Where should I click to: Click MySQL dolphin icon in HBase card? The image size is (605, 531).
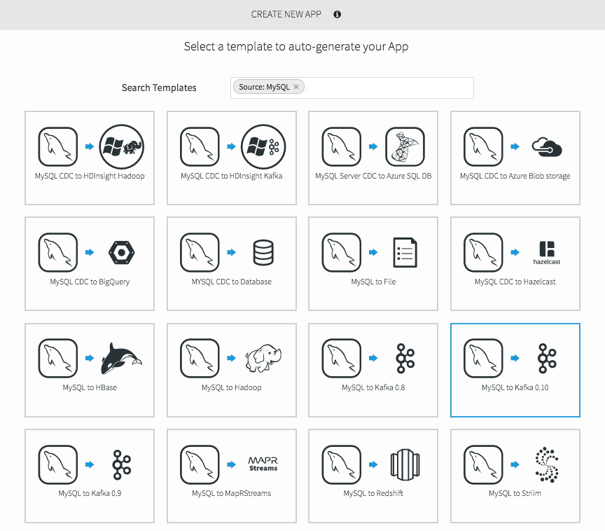(x=58, y=359)
